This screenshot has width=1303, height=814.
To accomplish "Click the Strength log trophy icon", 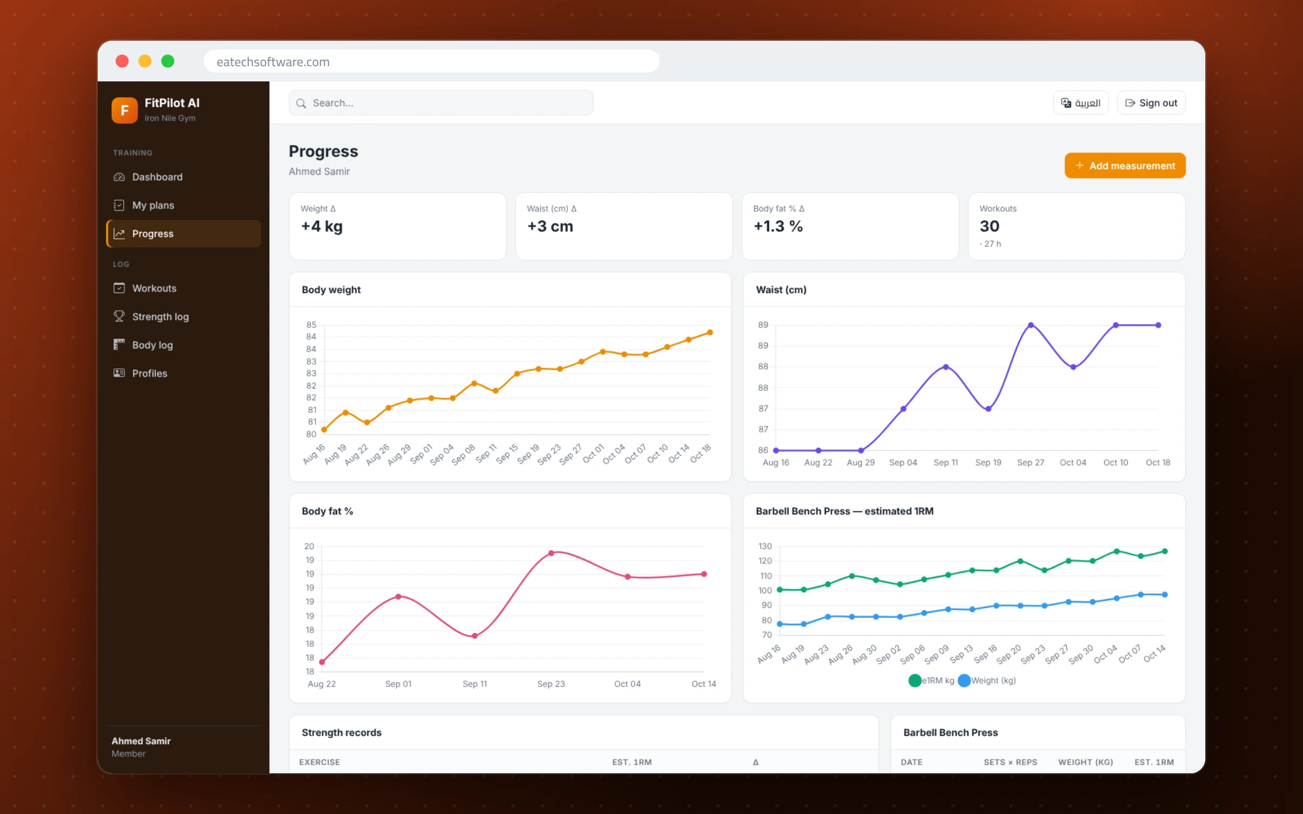I will [x=119, y=316].
